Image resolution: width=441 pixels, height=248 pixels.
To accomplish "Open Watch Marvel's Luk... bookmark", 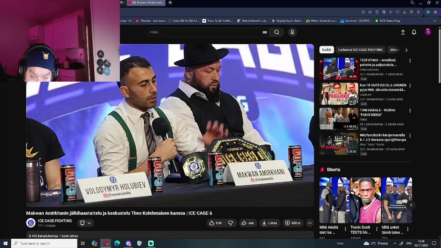I will (252, 21).
